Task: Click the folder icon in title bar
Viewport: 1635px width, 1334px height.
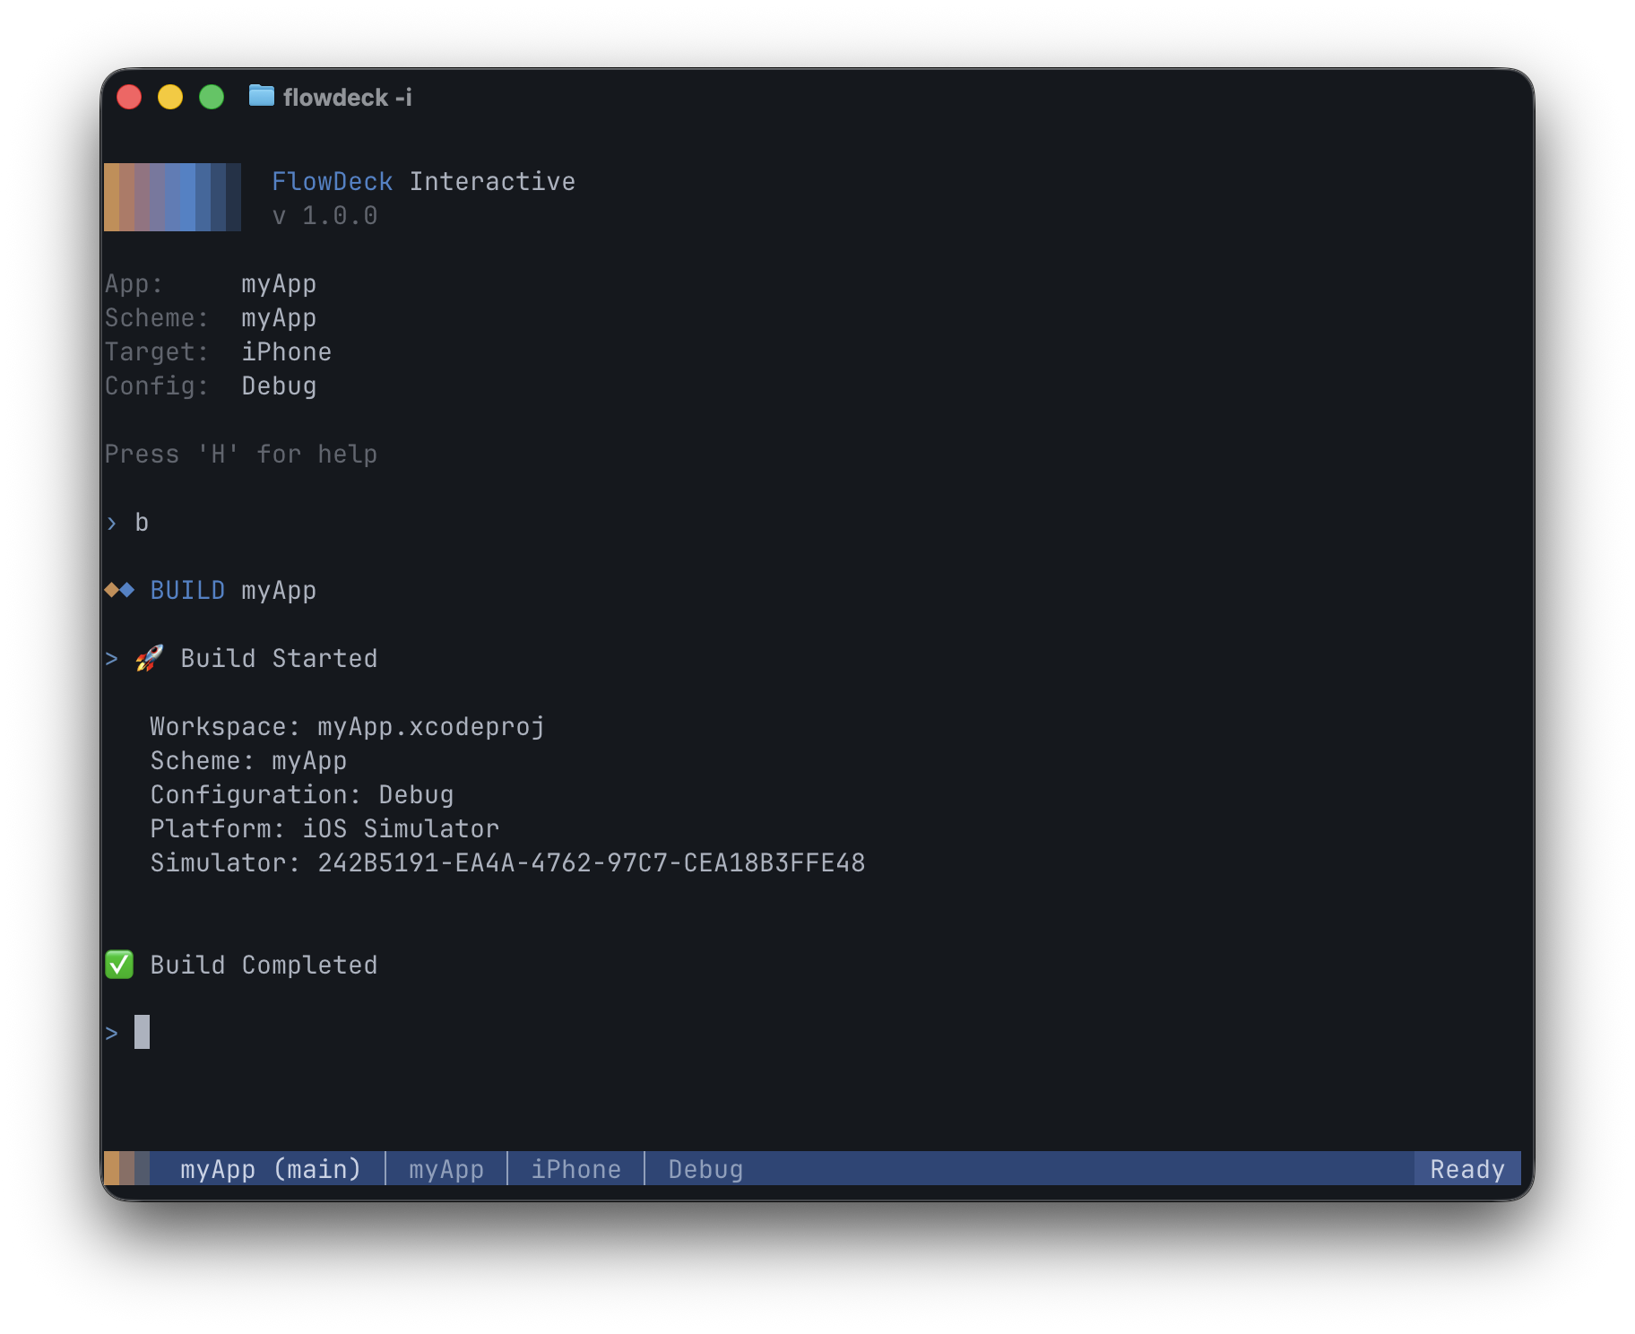Action: click(x=261, y=96)
